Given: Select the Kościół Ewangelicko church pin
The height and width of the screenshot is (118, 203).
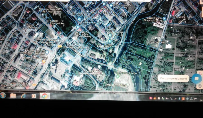Looking at the screenshot, I should 54,27.
